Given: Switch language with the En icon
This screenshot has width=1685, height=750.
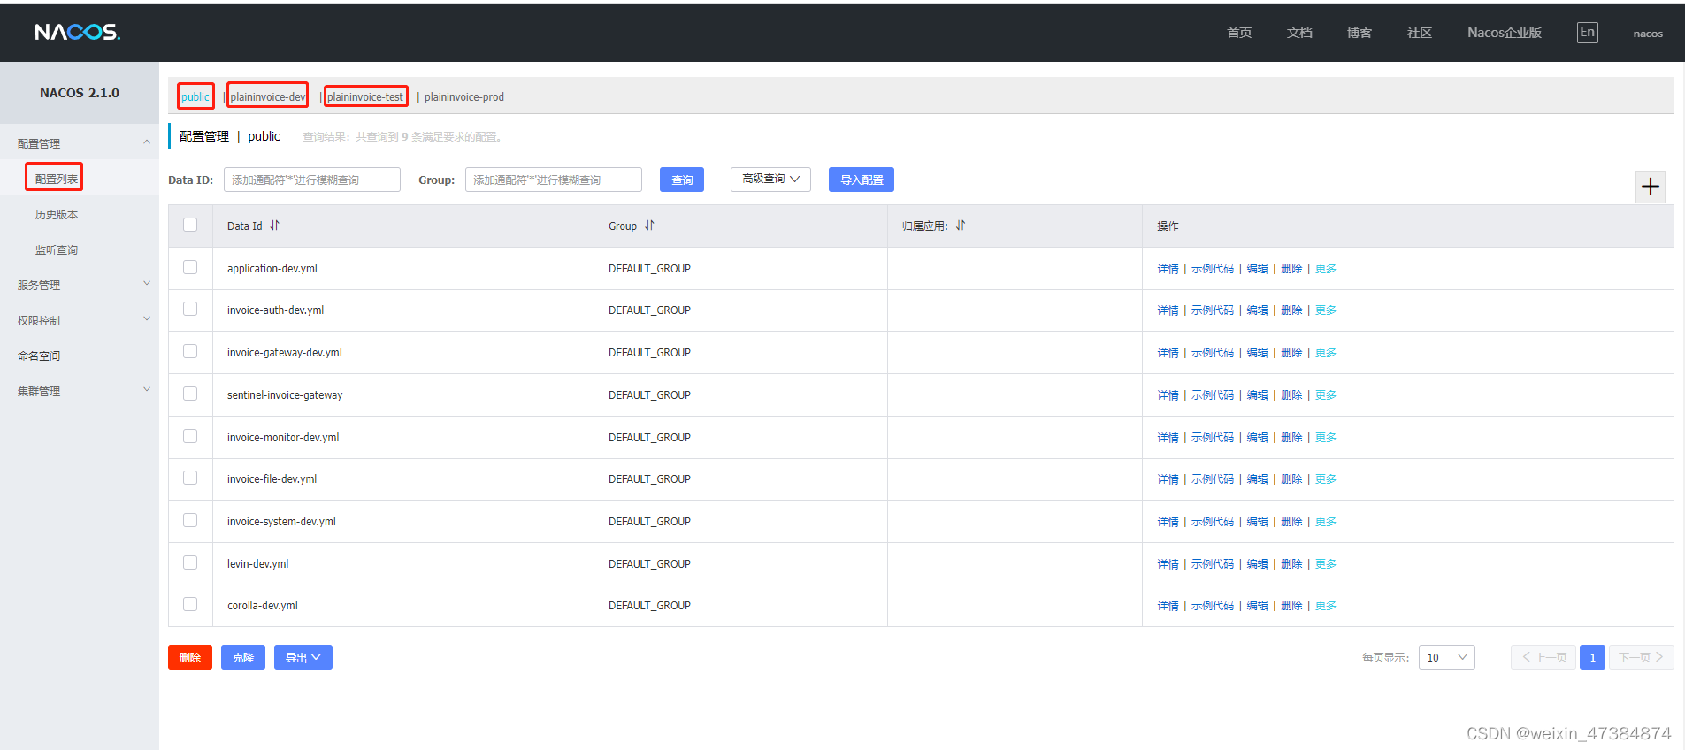Looking at the screenshot, I should point(1587,33).
